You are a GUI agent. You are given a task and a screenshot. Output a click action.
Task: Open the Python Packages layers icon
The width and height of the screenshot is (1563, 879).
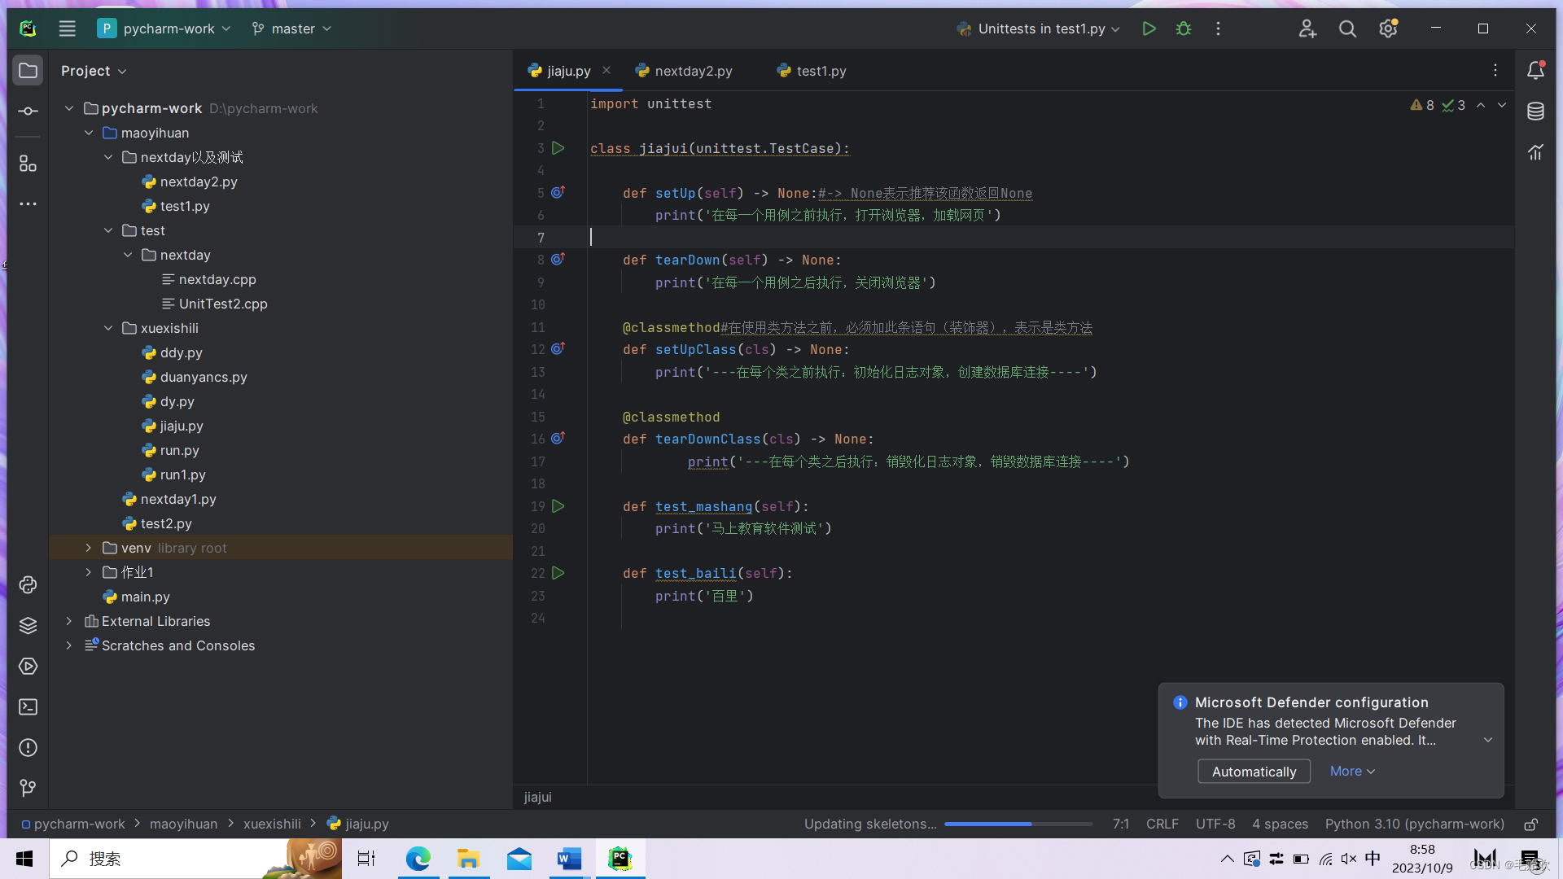tap(28, 625)
